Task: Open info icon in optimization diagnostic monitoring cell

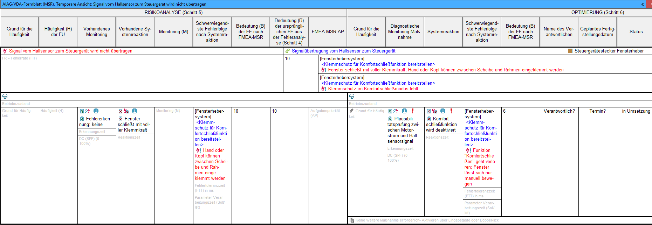Action: pyautogui.click(x=404, y=111)
